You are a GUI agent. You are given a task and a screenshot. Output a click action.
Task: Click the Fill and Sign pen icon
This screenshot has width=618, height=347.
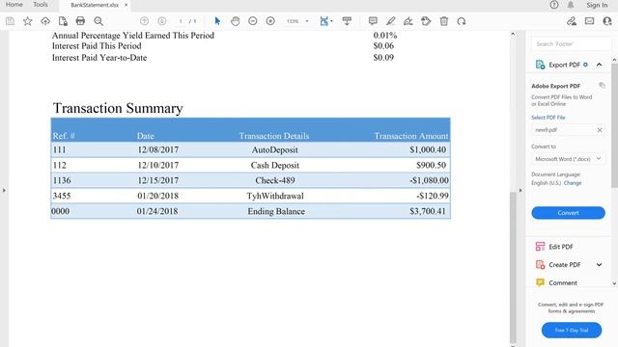coord(572,21)
